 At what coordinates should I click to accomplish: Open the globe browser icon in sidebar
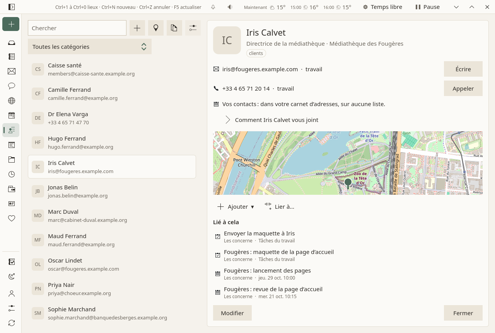click(12, 101)
